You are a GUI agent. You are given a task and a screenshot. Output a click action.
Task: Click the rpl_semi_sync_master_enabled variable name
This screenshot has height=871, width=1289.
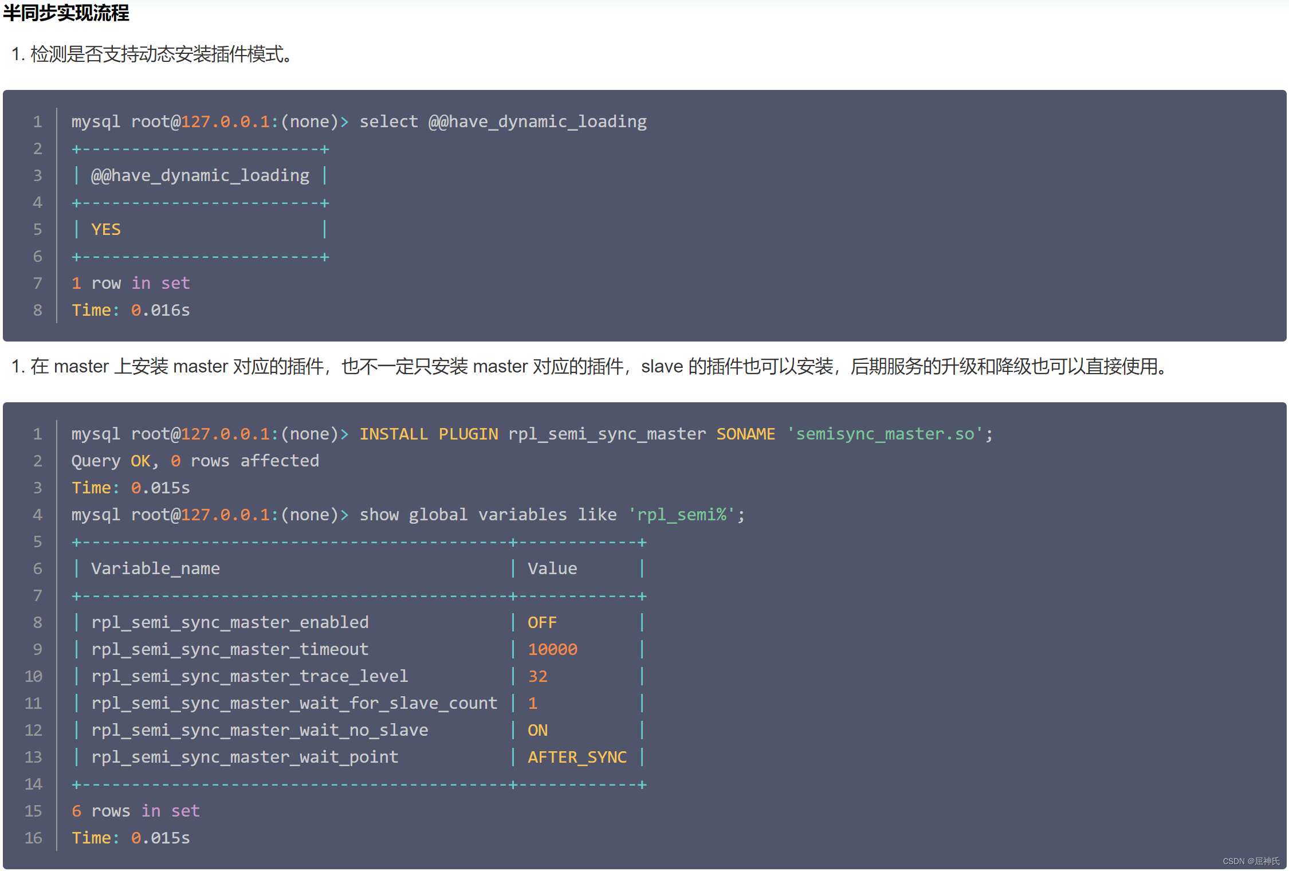[x=230, y=622]
